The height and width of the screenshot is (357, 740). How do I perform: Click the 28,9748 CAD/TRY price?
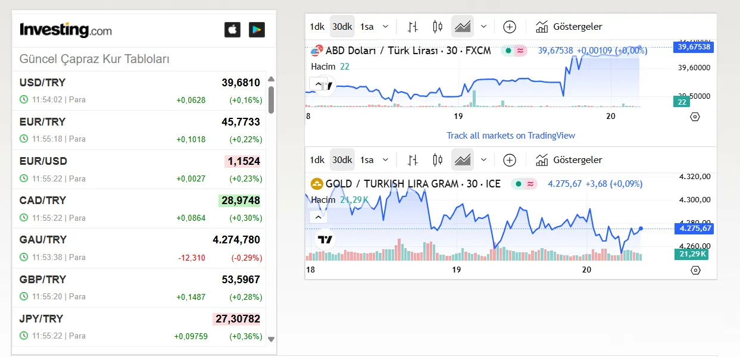tap(239, 201)
